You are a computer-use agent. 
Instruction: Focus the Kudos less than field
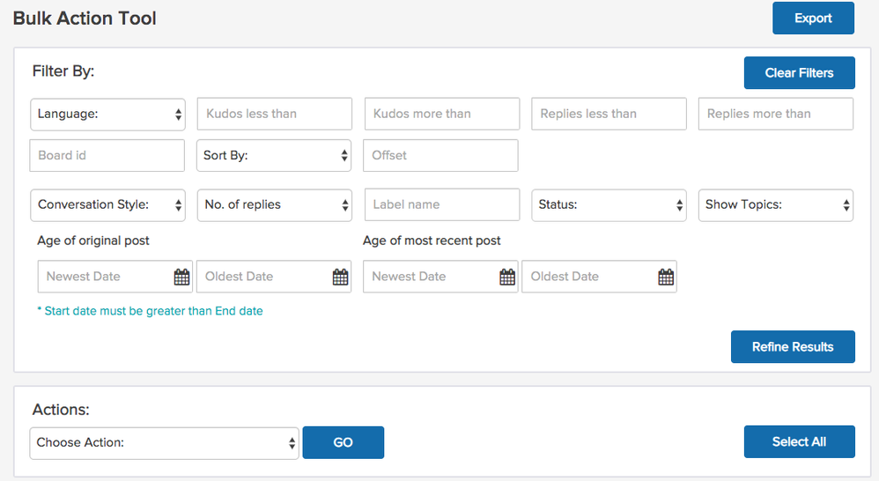[274, 114]
